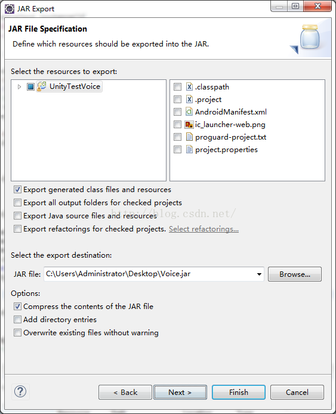The image size is (336, 414).
Task: Check Overwrite existing files without warning
Action: [17, 332]
